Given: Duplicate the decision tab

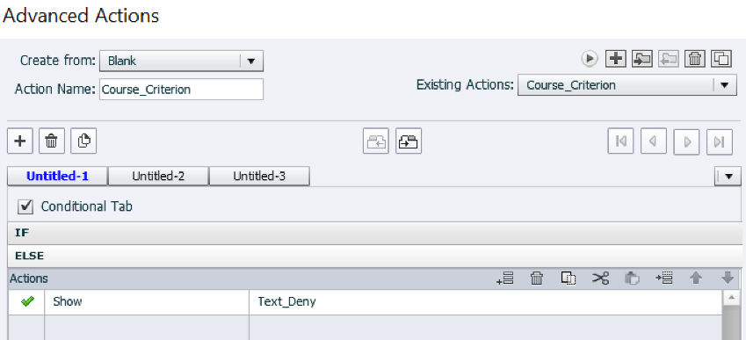Looking at the screenshot, I should click(83, 141).
